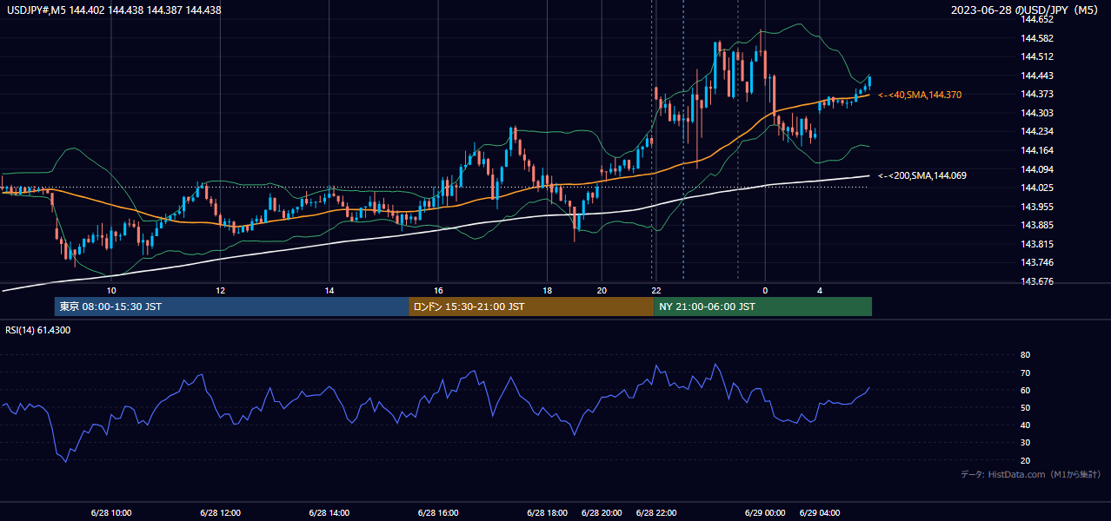Image resolution: width=1111 pixels, height=521 pixels.
Task: Click price axis value 144.164
Action: point(1037,150)
